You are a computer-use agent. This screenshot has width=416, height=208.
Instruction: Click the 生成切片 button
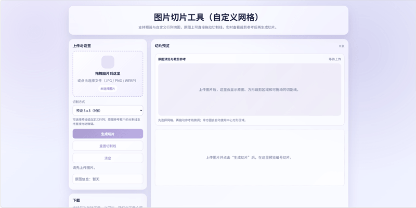pyautogui.click(x=108, y=134)
